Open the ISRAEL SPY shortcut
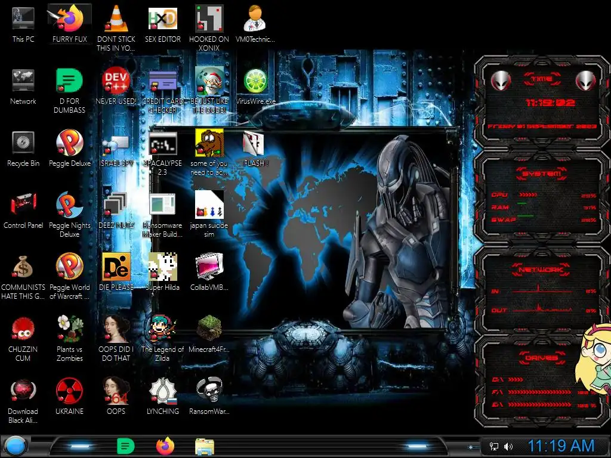 (x=116, y=145)
